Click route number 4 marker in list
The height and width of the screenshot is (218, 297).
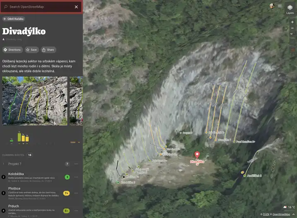pyautogui.click(x=3, y=211)
